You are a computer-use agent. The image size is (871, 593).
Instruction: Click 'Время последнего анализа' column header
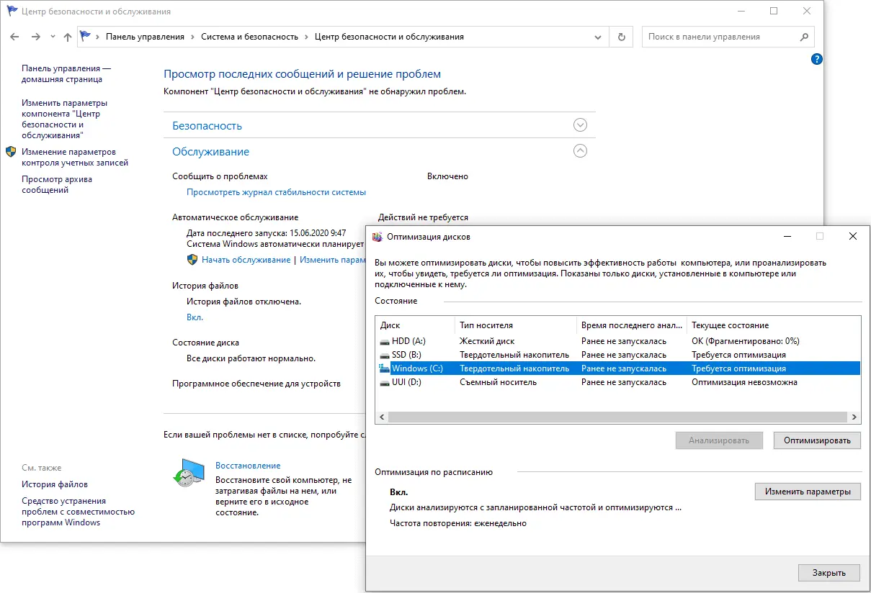(631, 325)
